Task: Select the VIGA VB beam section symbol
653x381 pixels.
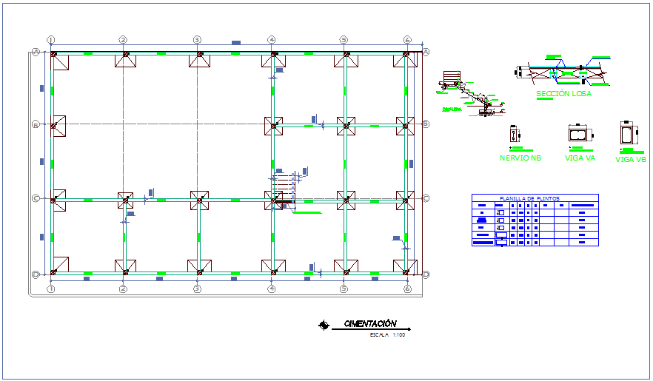Action: tap(629, 134)
